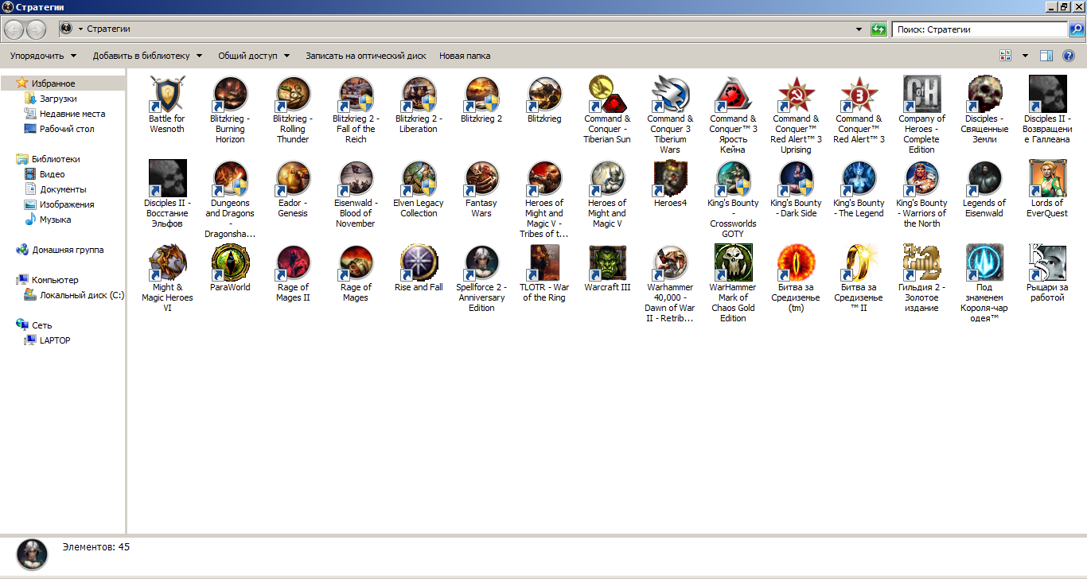Toggle the preview pane button
Viewport: 1087px width, 579px height.
1046,56
